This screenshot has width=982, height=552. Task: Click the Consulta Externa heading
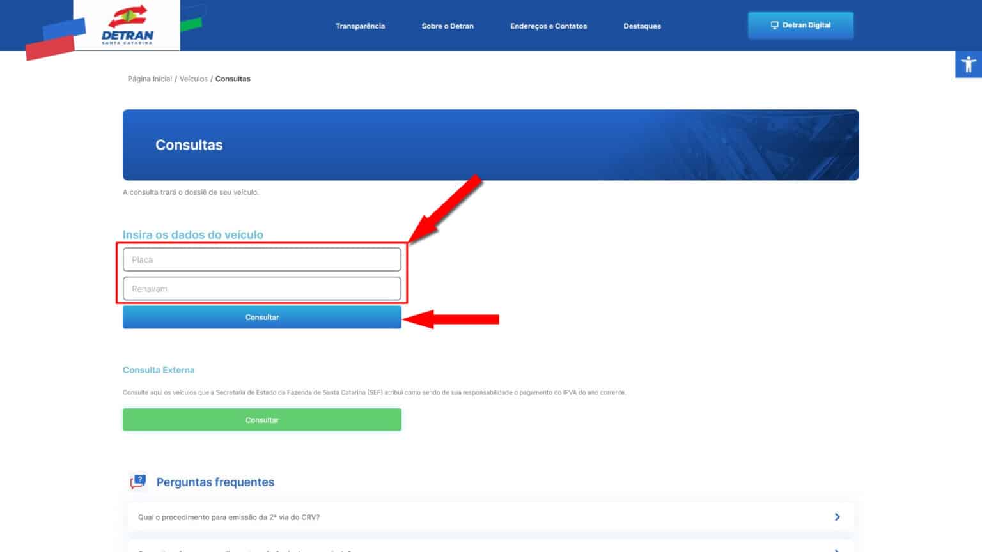coord(159,370)
